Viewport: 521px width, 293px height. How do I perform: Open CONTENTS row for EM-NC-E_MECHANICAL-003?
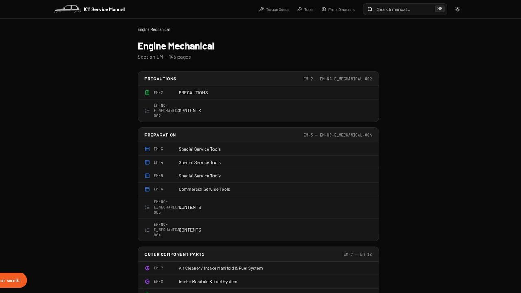point(258,207)
